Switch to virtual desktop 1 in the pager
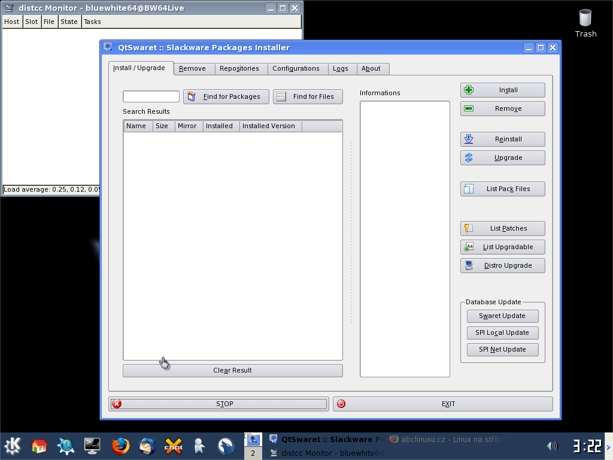The height and width of the screenshot is (460, 613). click(x=253, y=439)
